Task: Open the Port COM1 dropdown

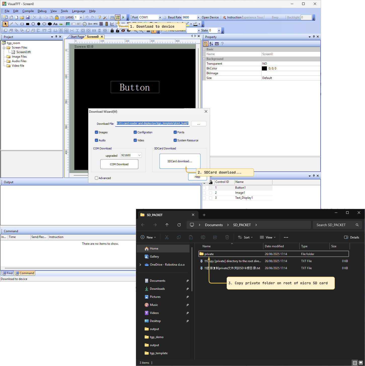Action: pyautogui.click(x=160, y=17)
